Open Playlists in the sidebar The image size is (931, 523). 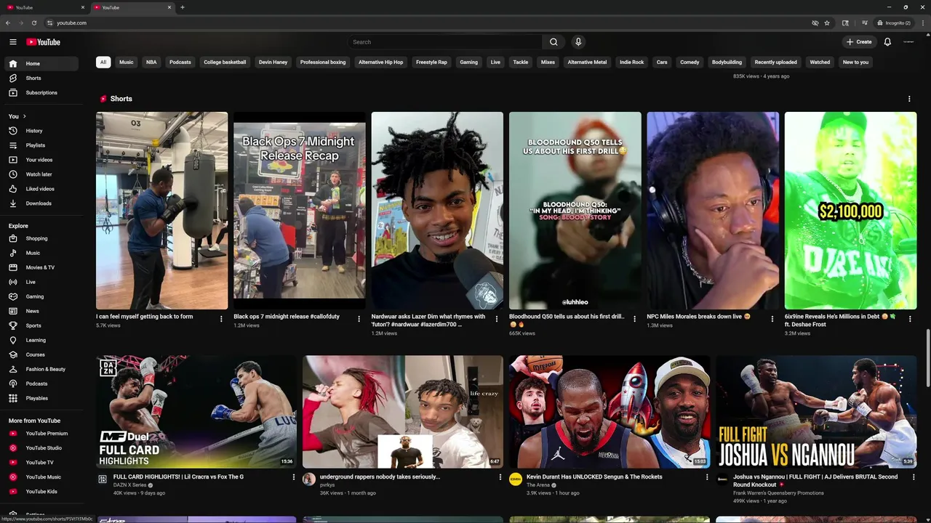coord(41,145)
